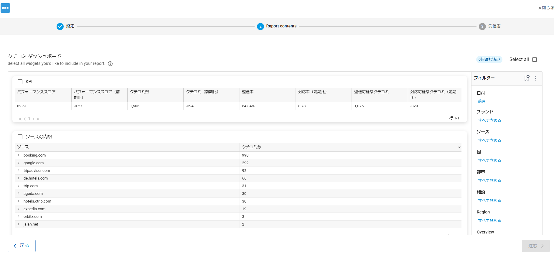Toggle sort arrow on クチコミ数 column
The width and height of the screenshot is (554, 255).
click(x=459, y=147)
